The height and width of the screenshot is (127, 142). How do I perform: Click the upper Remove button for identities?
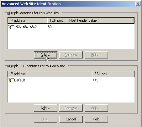click(71, 55)
